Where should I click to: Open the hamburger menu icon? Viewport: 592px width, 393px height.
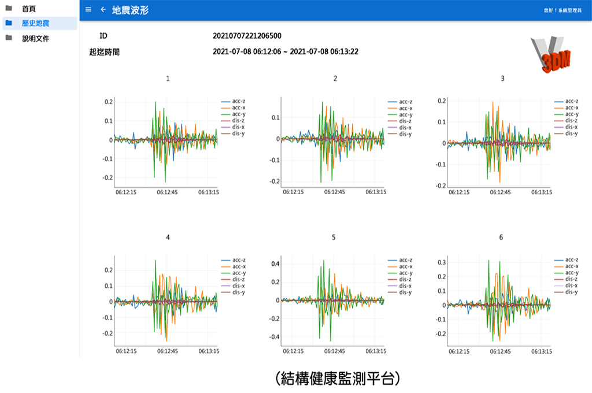88,10
